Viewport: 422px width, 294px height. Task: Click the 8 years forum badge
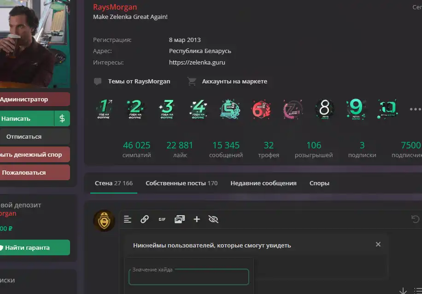click(x=325, y=109)
